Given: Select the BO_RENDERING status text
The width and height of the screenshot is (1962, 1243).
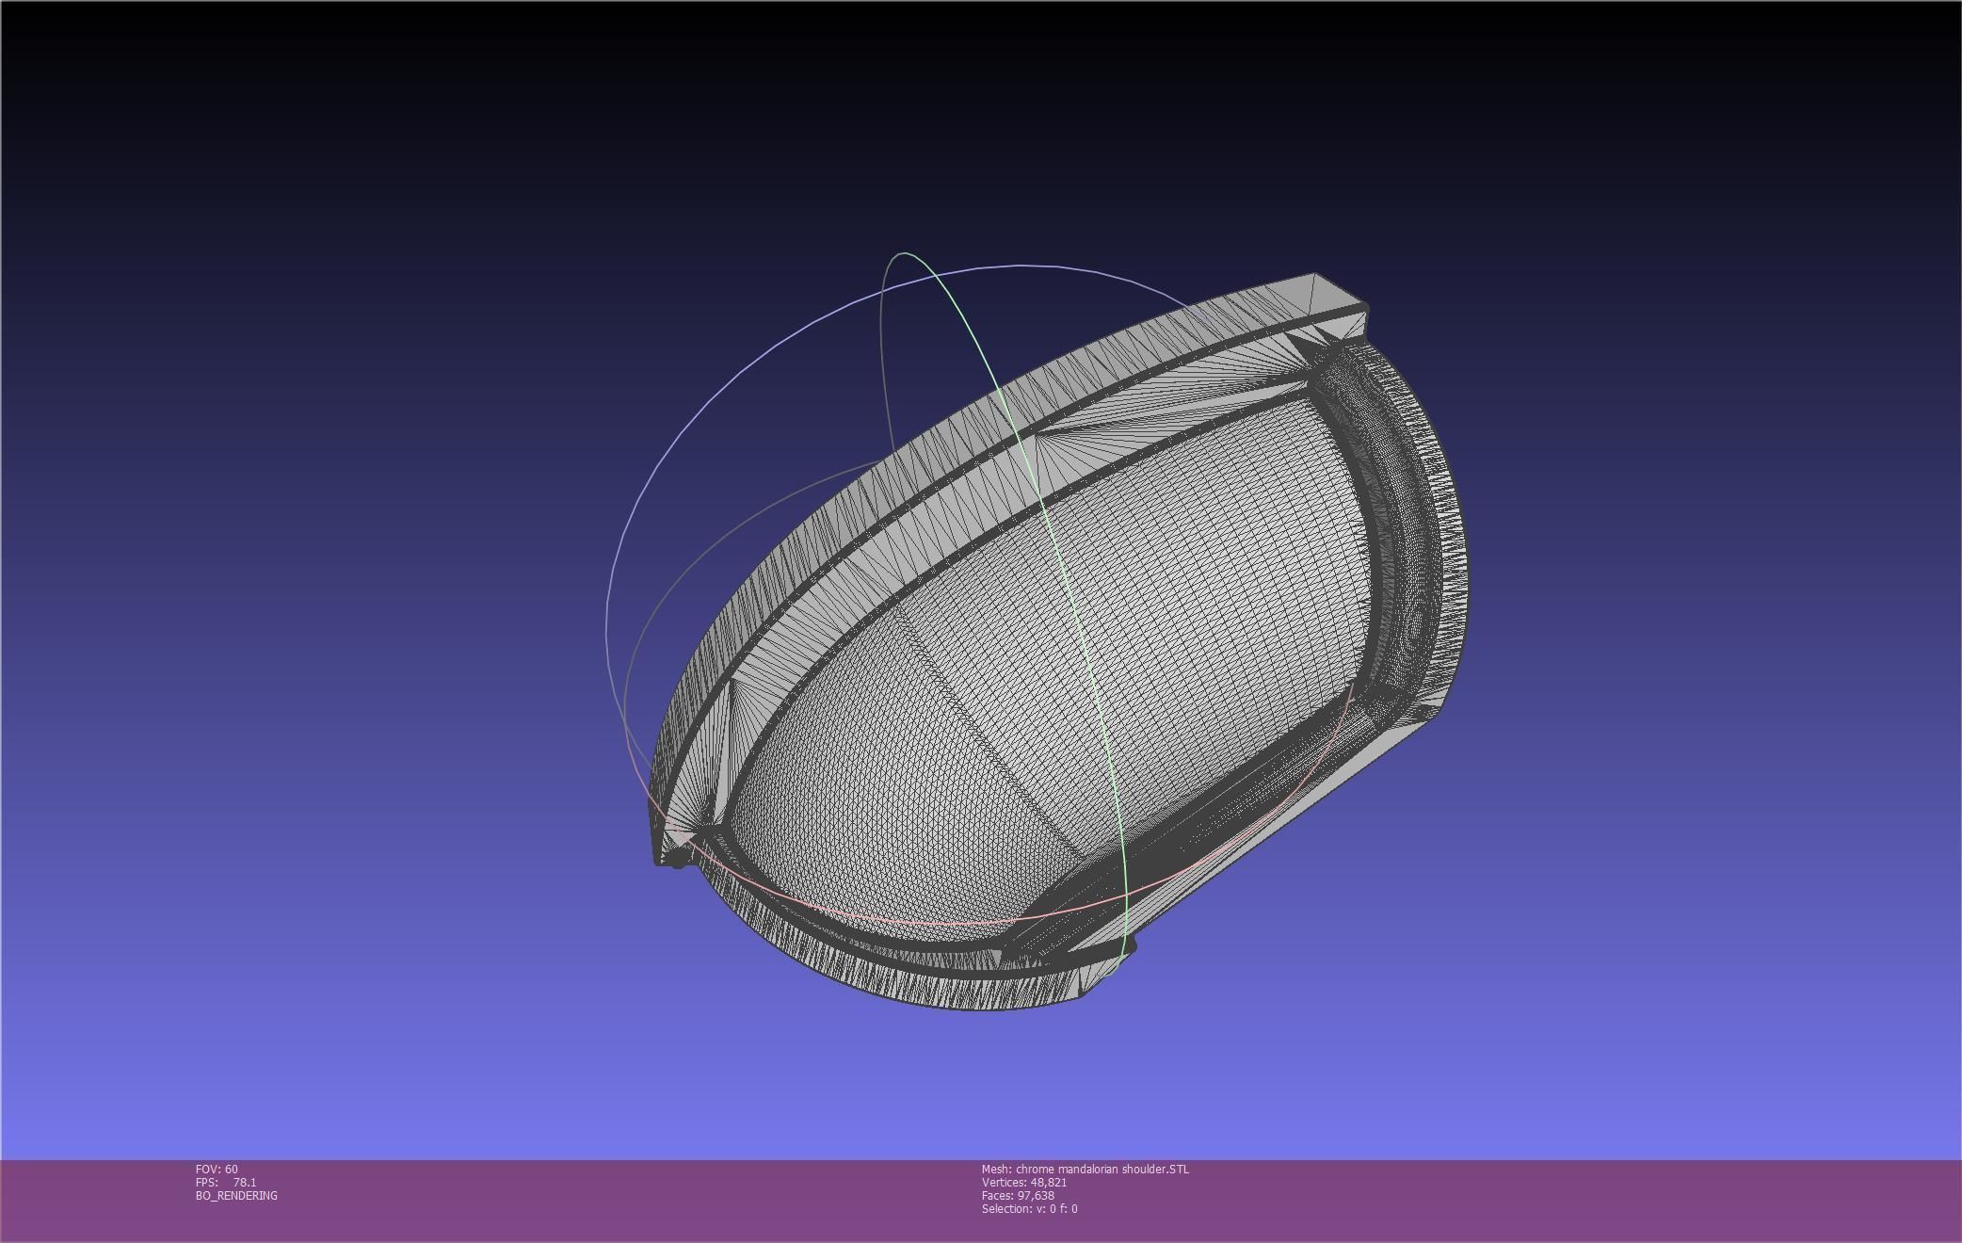Looking at the screenshot, I should [236, 1195].
